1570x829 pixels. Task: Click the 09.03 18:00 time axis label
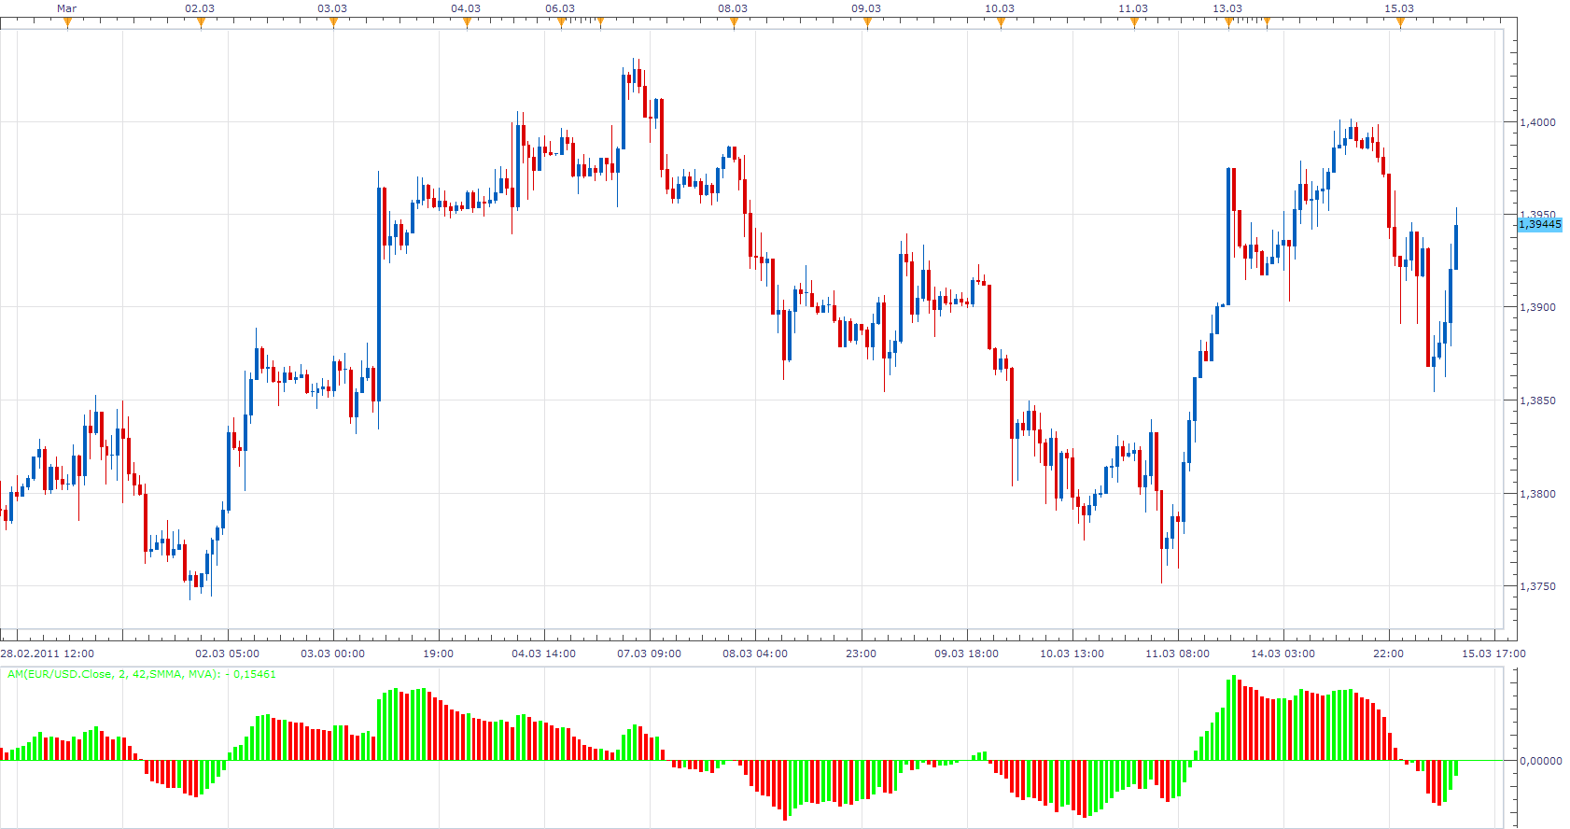[967, 653]
